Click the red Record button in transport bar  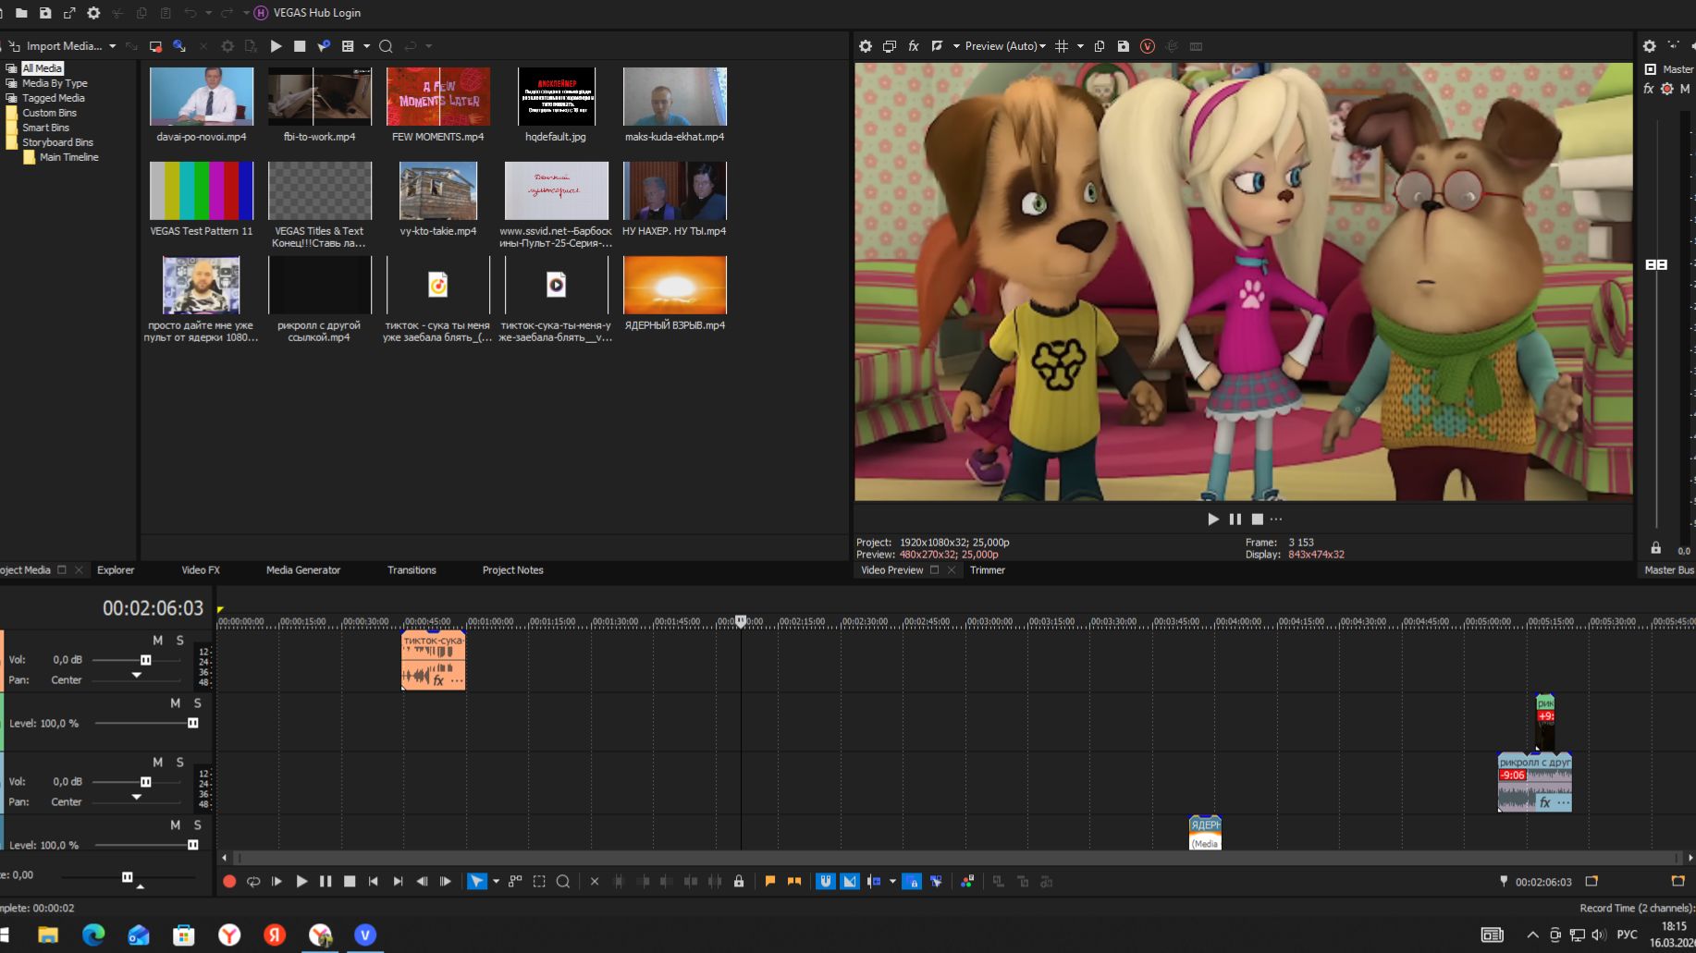pyautogui.click(x=229, y=882)
